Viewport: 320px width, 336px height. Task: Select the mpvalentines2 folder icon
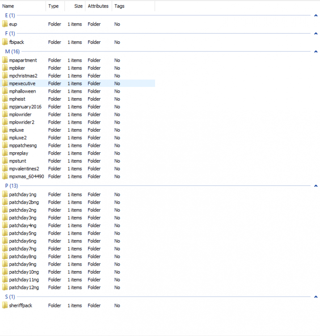[x=5, y=168]
